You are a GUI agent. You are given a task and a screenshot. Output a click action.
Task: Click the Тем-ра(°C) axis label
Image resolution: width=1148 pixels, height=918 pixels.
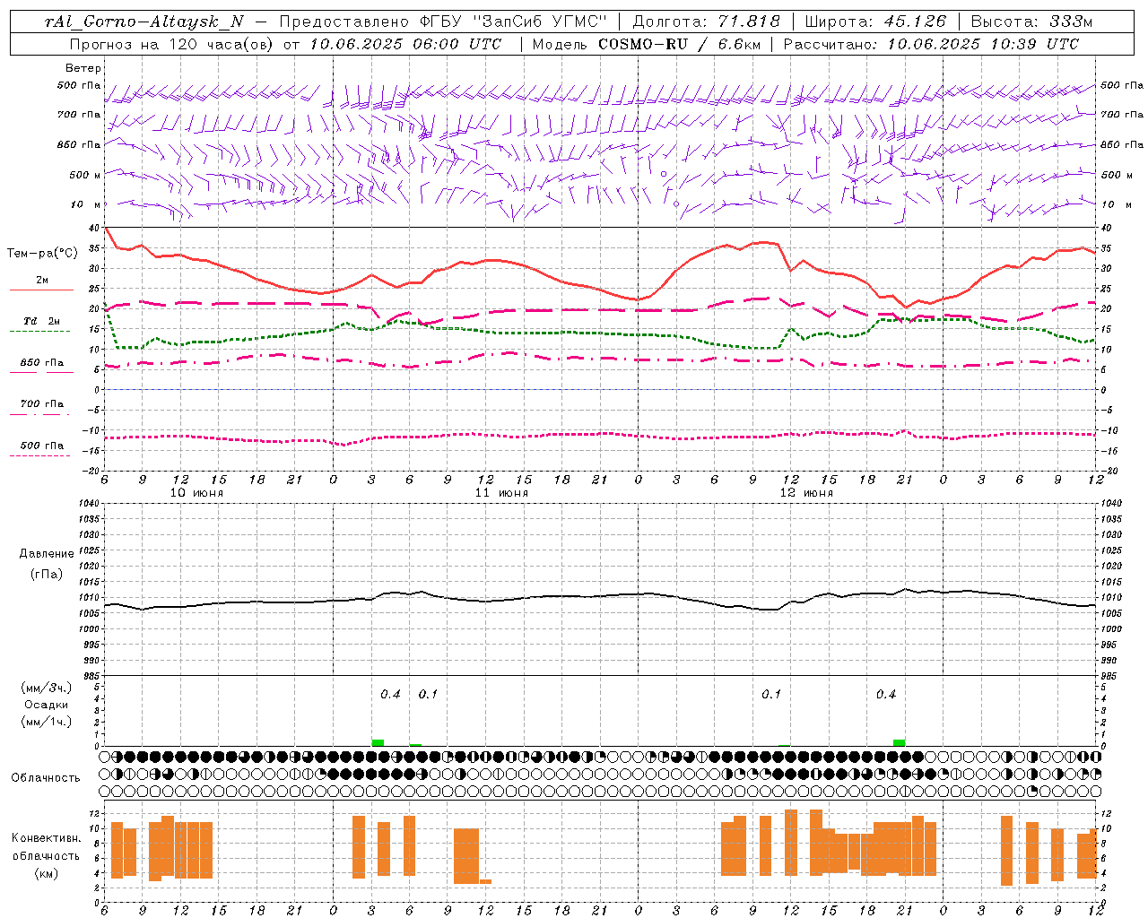tap(42, 254)
